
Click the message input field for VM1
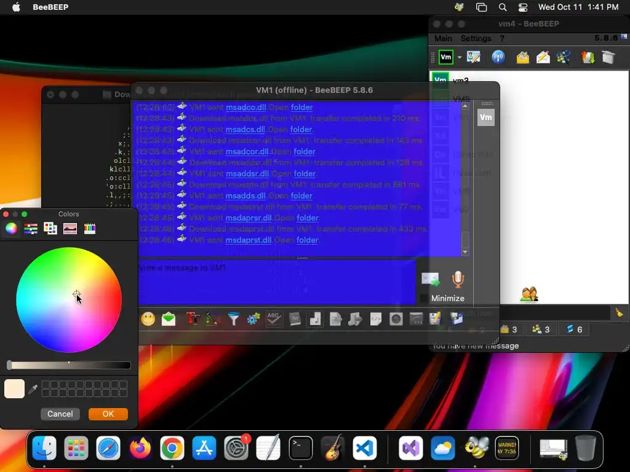click(277, 282)
